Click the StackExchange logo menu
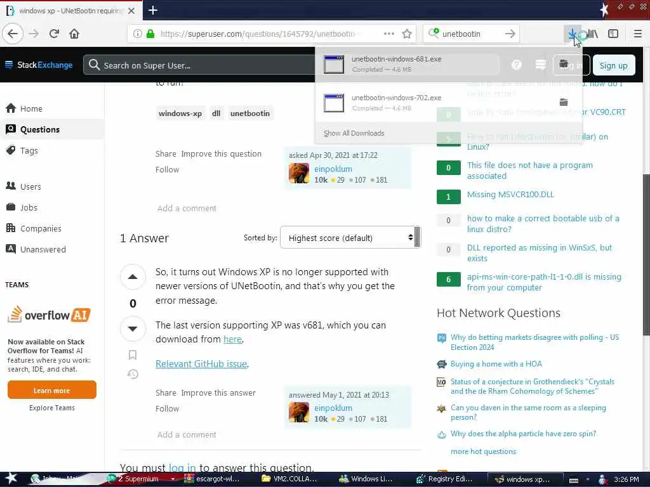Screen dimensions: 650x487 click(x=38, y=65)
